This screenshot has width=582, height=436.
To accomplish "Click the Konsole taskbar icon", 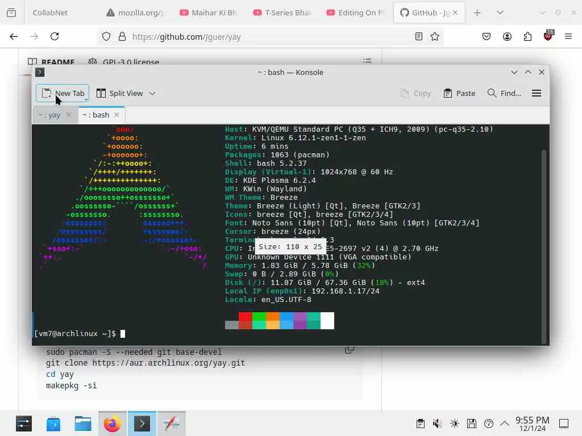I will (142, 424).
